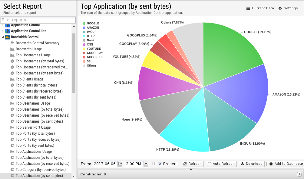
Task: Open Top Ports (by sent bytes) report
Action: [35, 146]
